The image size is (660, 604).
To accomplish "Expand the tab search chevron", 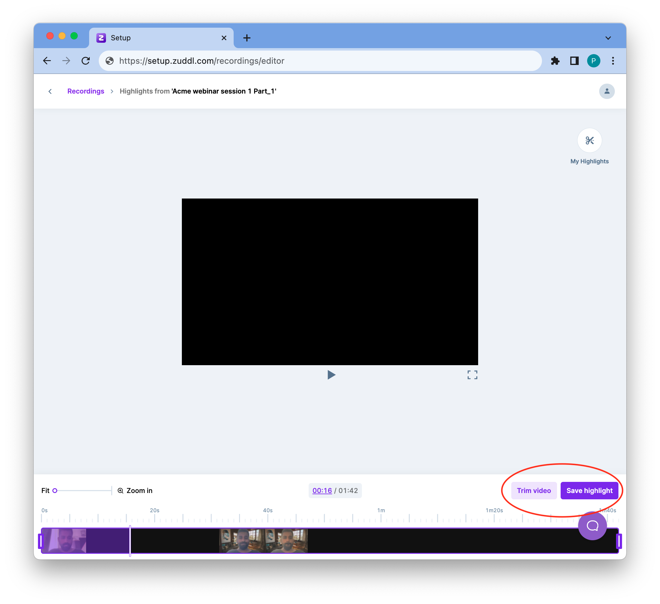I will point(608,38).
